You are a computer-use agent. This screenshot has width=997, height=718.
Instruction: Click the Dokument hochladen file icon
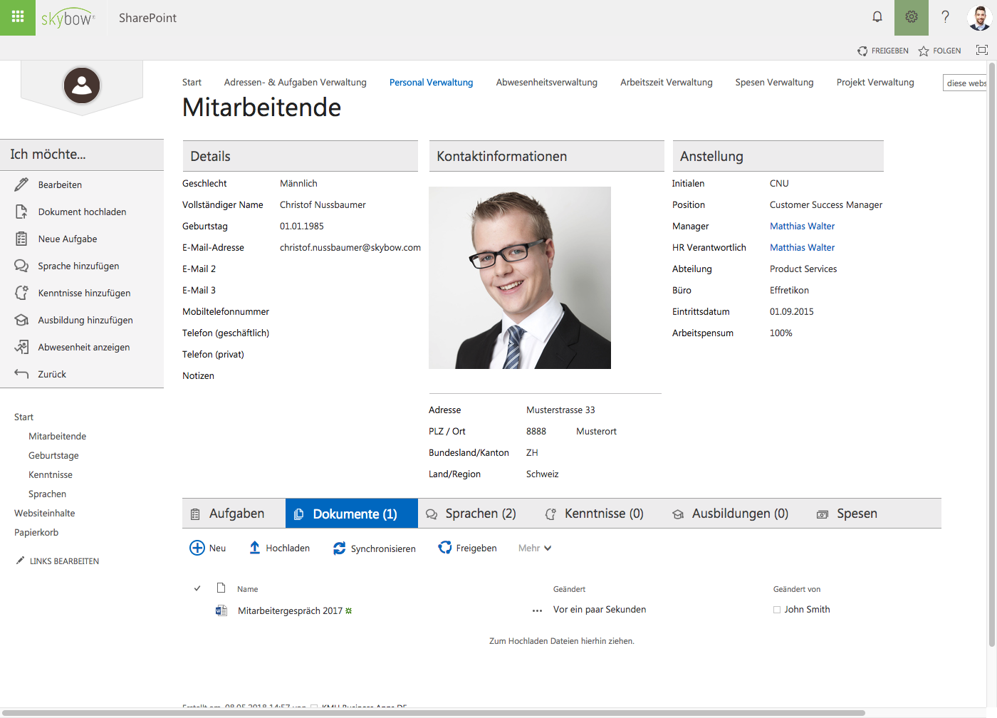pyautogui.click(x=21, y=212)
